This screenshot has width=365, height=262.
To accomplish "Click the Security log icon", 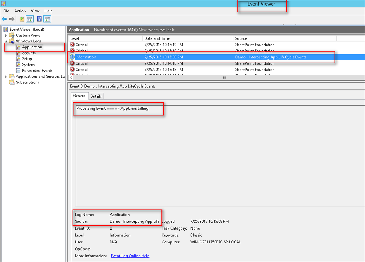I will [18, 53].
